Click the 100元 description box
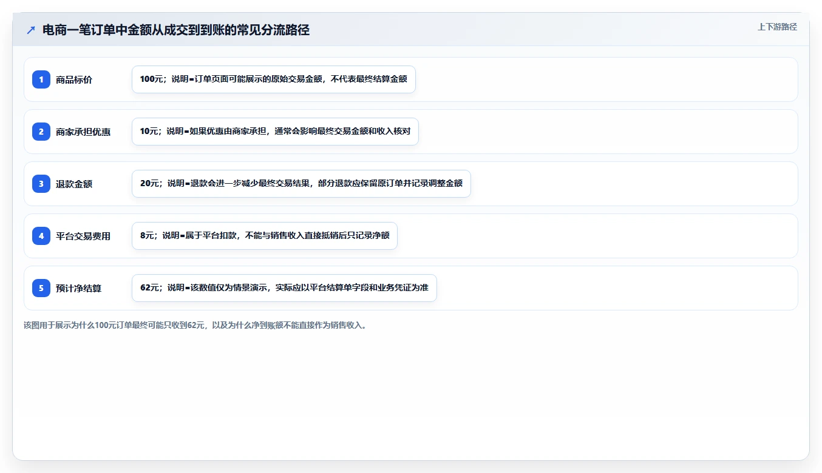The image size is (822, 473). pos(274,79)
